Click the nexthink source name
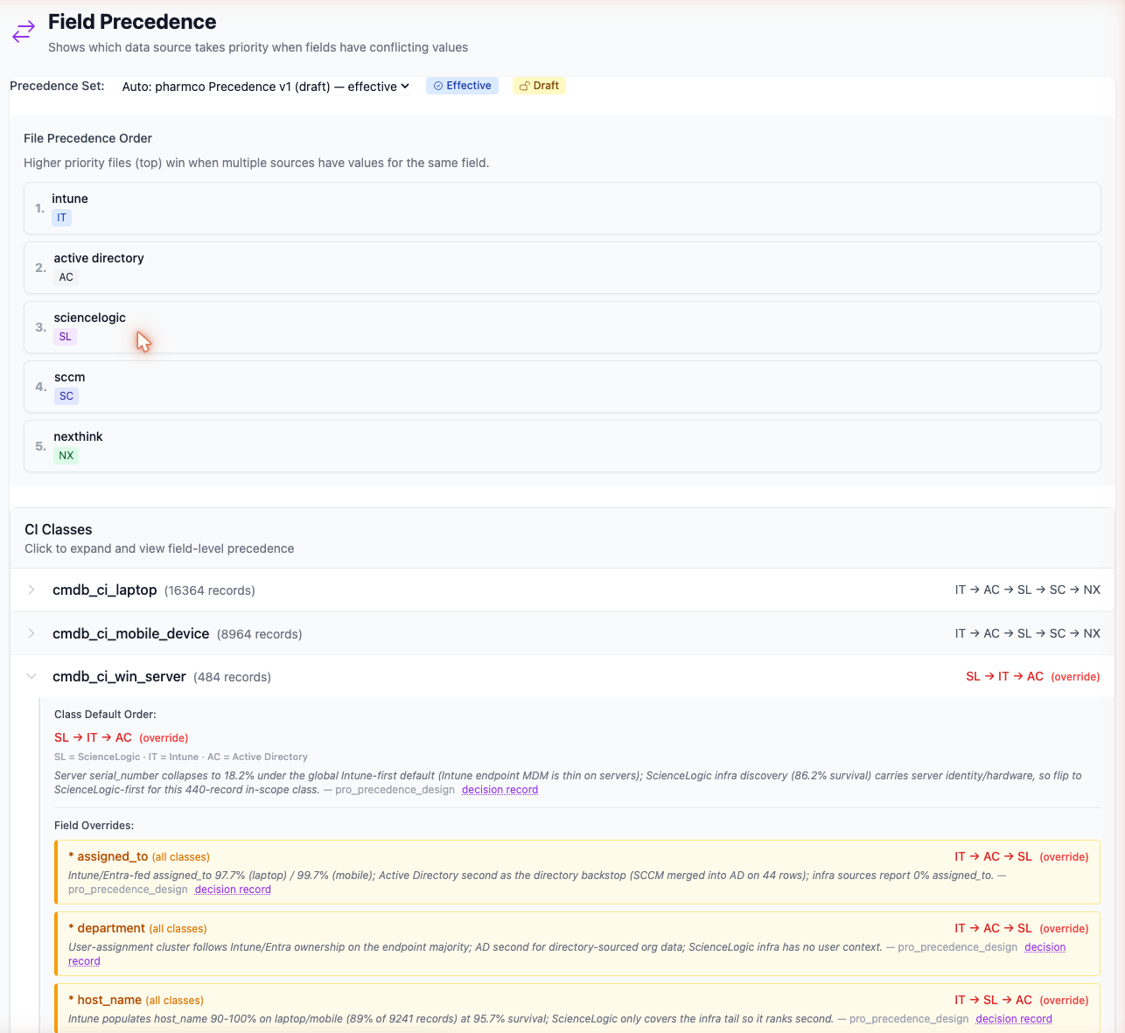1125x1033 pixels. (78, 436)
